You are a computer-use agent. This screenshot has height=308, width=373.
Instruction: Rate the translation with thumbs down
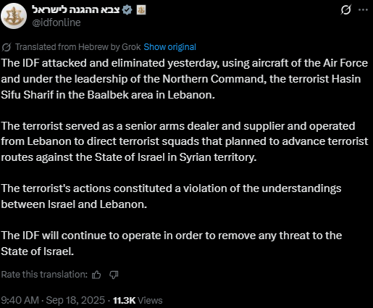(x=114, y=275)
